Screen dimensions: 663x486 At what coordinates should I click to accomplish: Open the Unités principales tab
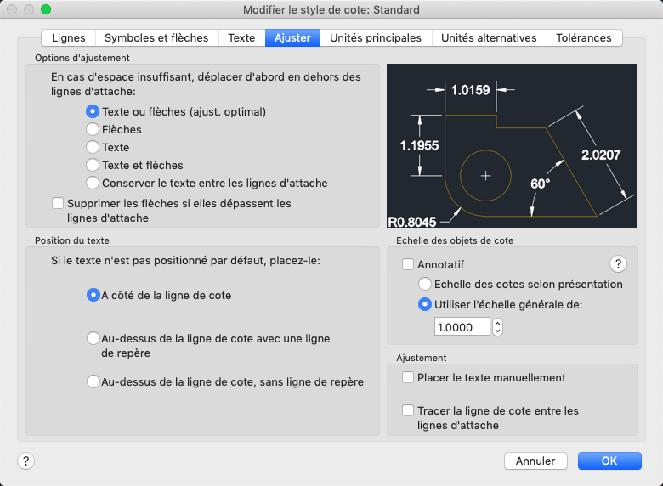(376, 38)
